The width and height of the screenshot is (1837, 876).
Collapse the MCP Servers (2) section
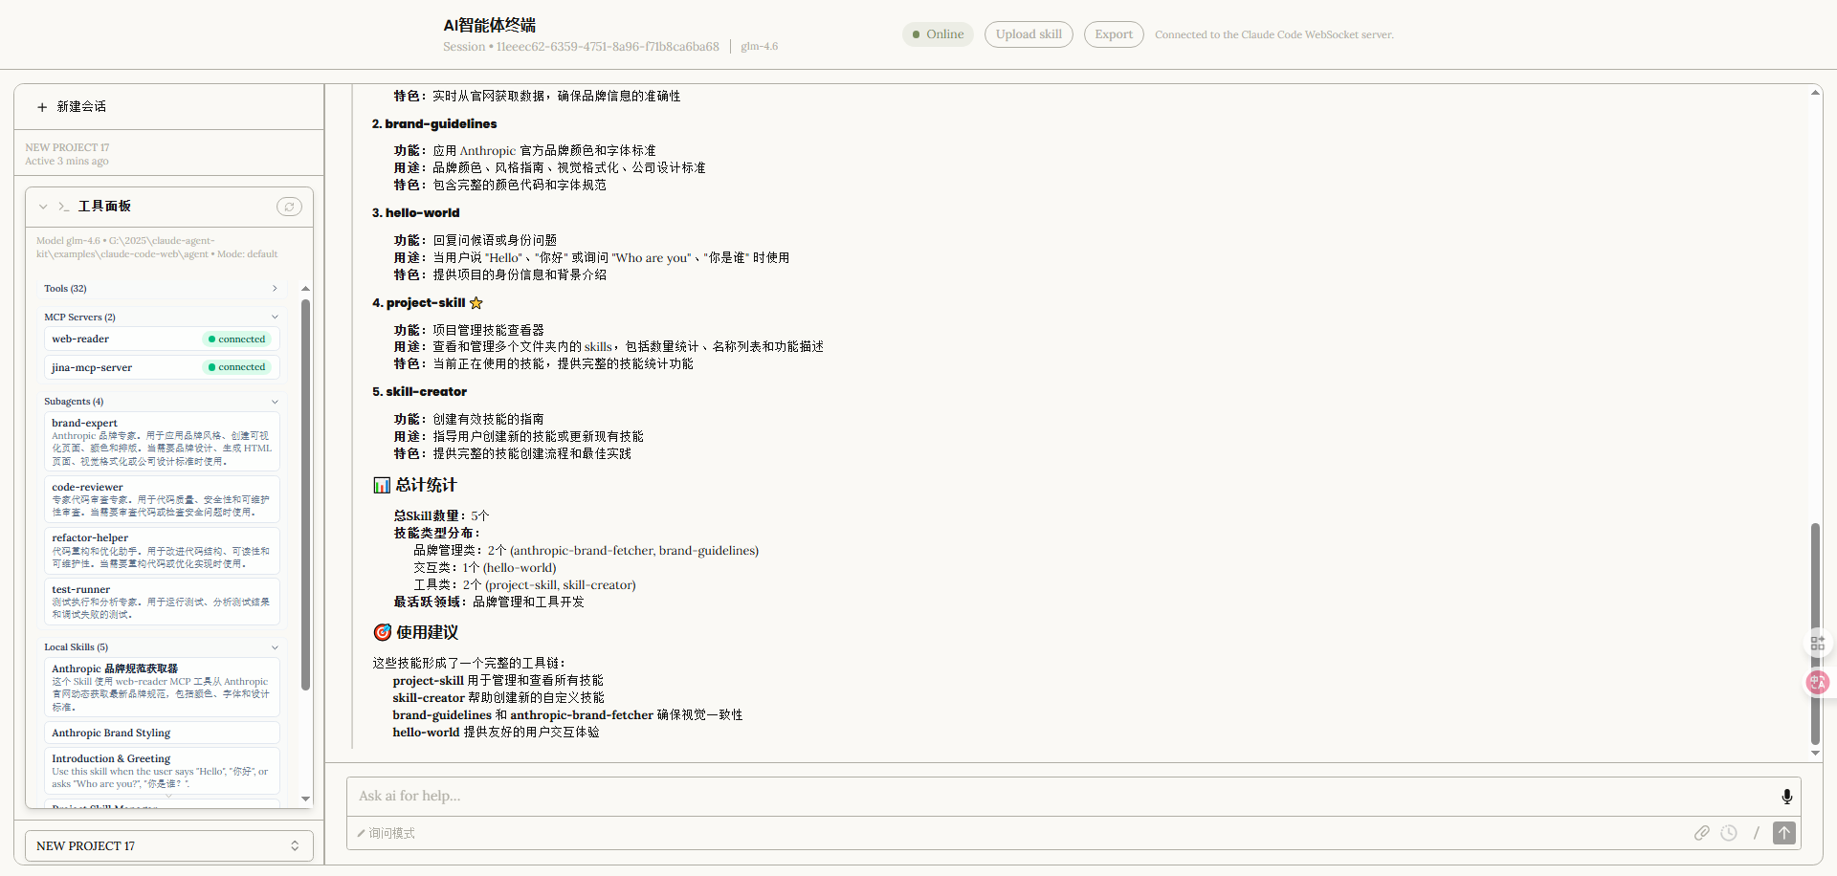pos(275,318)
